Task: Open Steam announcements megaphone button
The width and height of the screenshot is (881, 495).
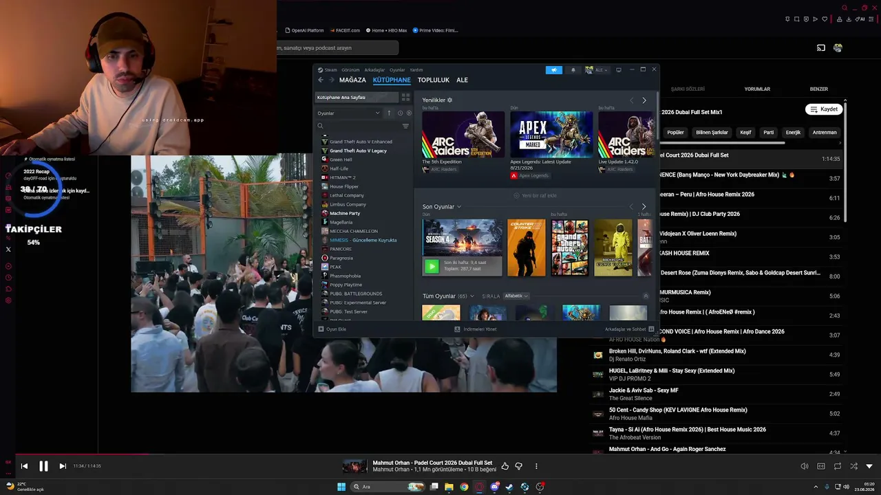Action: point(554,69)
